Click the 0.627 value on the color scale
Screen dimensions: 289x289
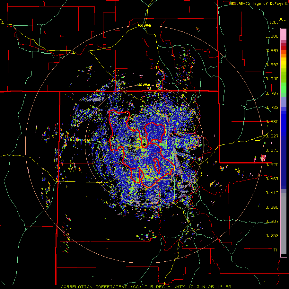pos(272,136)
